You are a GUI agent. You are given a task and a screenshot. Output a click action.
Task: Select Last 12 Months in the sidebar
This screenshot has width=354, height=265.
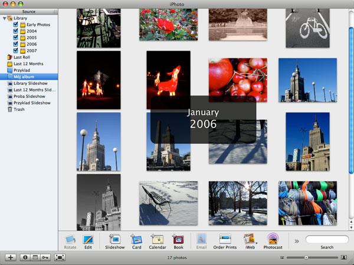[x=28, y=64]
